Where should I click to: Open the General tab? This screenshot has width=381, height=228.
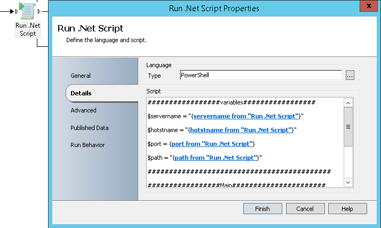pos(81,76)
